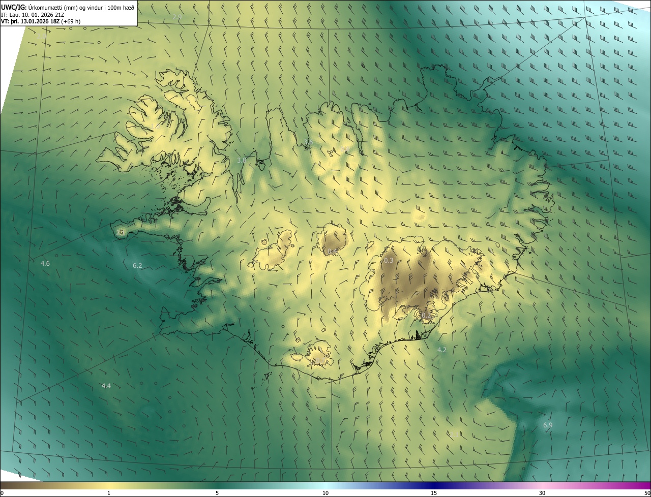Click the 3.6 value label
Image resolution: width=651 pixels, height=497 pixels.
click(x=308, y=142)
